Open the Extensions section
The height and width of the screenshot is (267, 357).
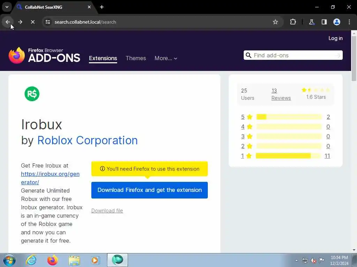pos(103,58)
